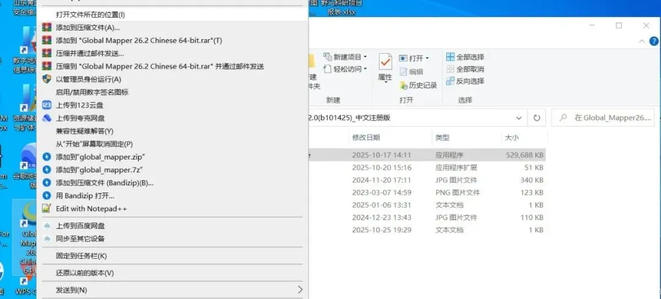Click Notepad++ icon for Edit with Notepad++
661x299 pixels.
(47, 209)
